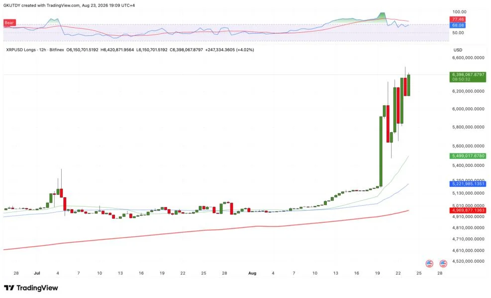Click the close value C6,398,067.8797

point(187,50)
